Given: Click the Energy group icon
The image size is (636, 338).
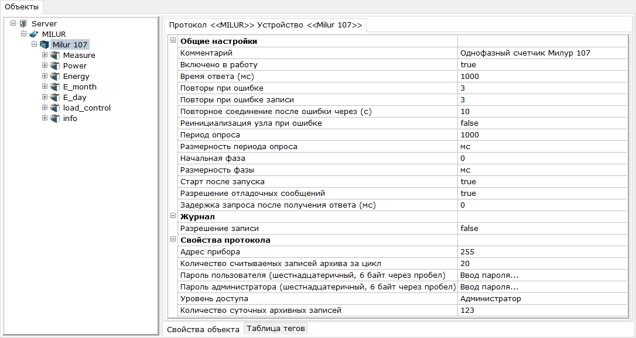Looking at the screenshot, I should click(x=55, y=76).
